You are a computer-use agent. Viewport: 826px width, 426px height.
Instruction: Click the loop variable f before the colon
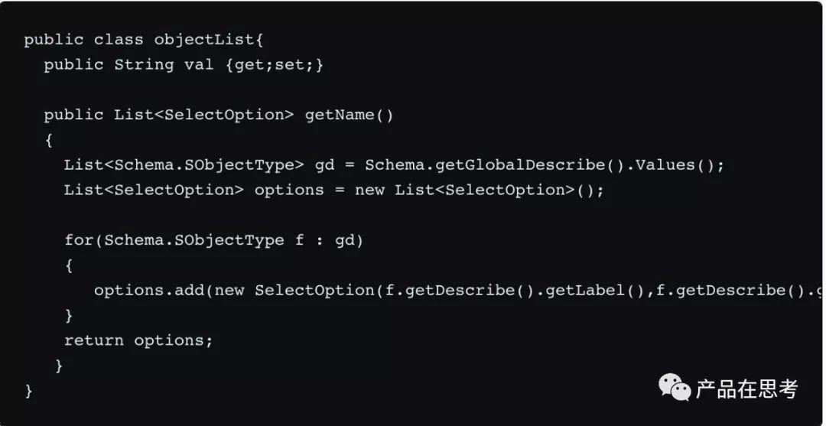click(x=299, y=240)
